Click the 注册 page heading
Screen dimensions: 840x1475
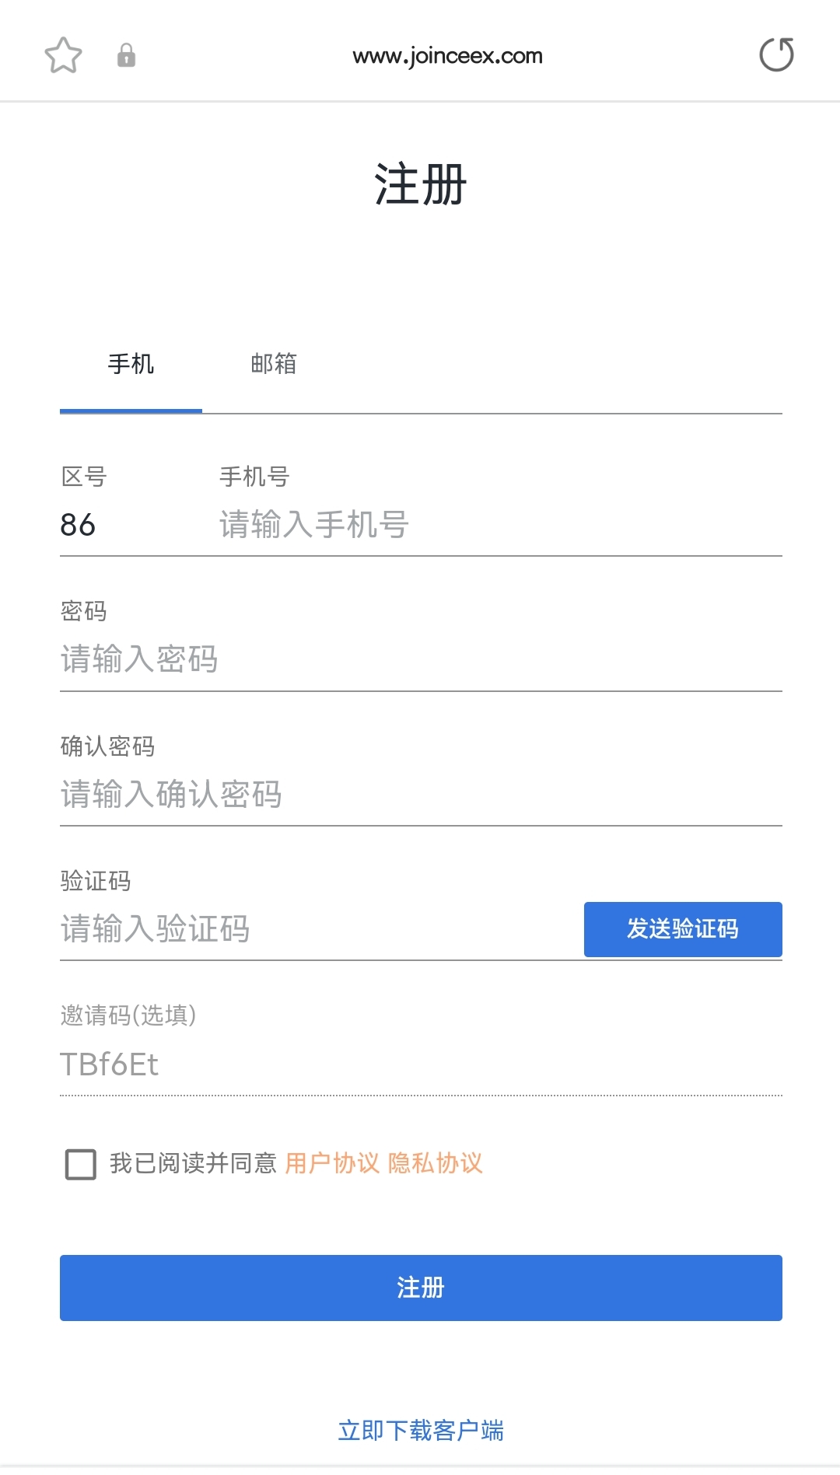[x=420, y=185]
